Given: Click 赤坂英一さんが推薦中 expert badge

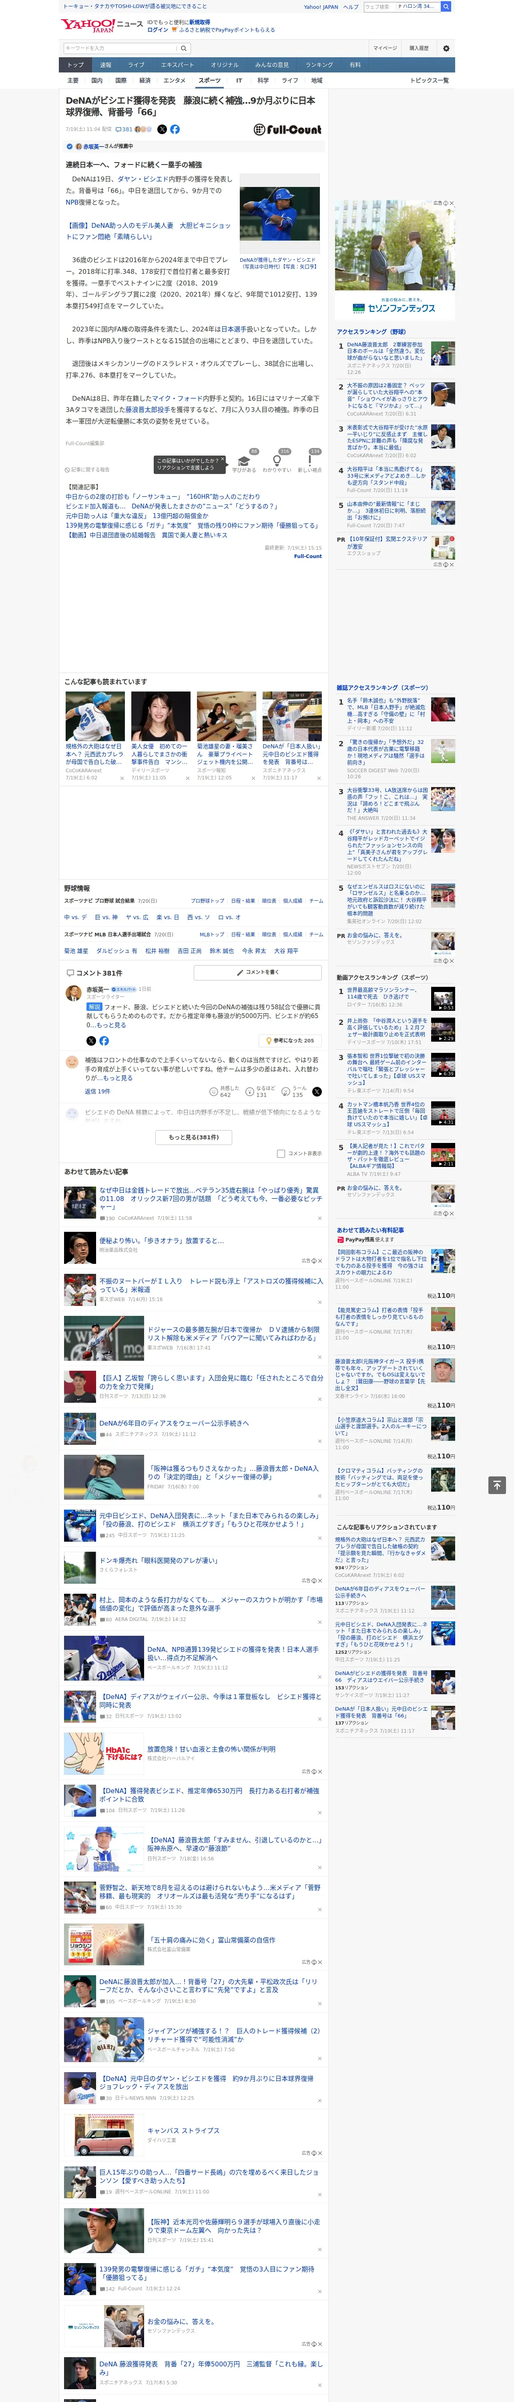Looking at the screenshot, I should (x=107, y=147).
